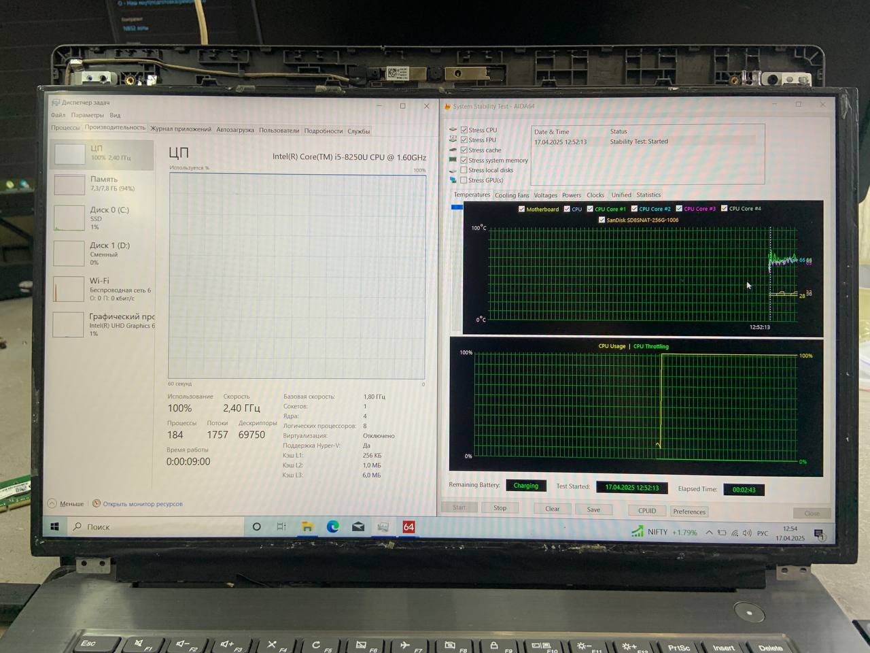Screen dimensions: 870x653
Task: Enable the Stress GPU(s) checkbox
Action: [x=464, y=180]
